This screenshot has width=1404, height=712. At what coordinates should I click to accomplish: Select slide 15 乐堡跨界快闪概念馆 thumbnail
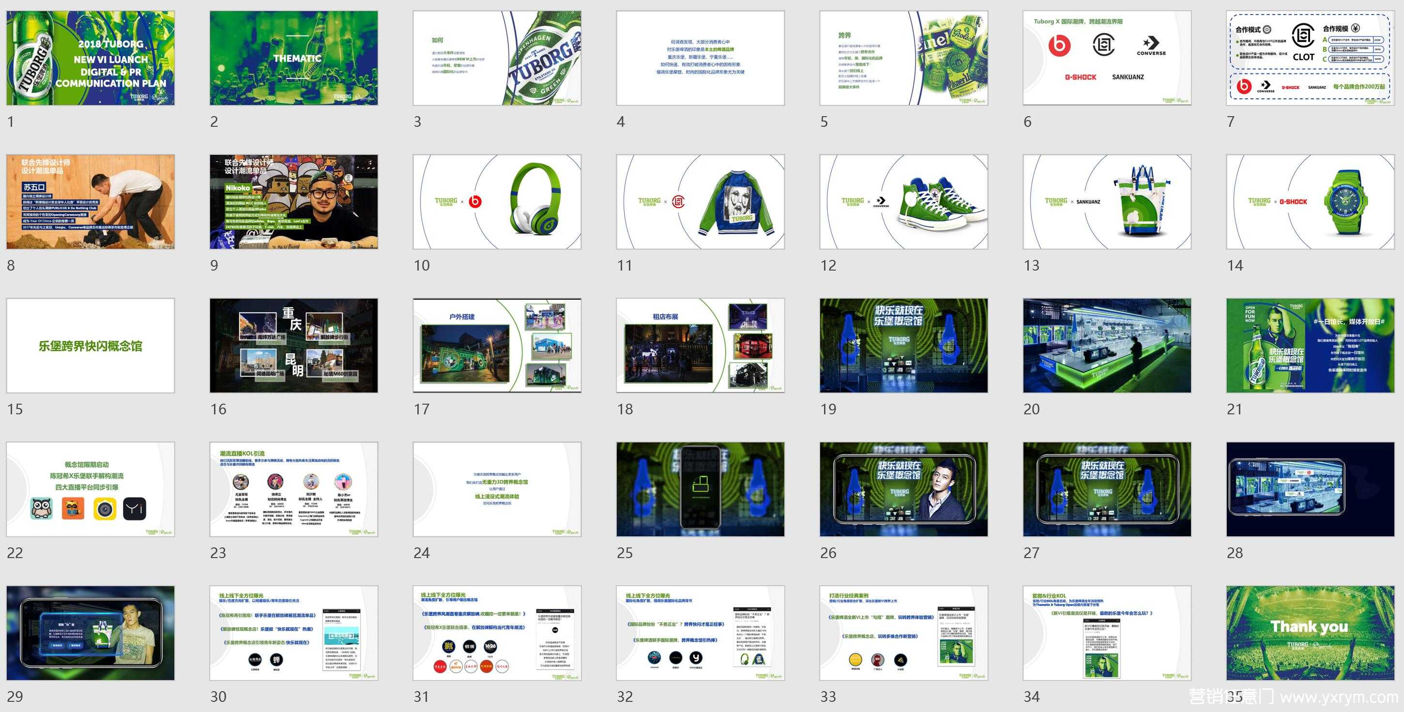[x=91, y=346]
